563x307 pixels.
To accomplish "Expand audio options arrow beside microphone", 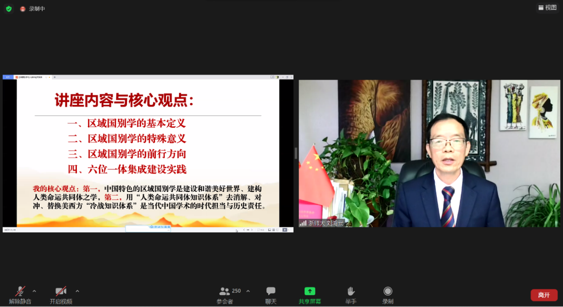I will 34,291.
